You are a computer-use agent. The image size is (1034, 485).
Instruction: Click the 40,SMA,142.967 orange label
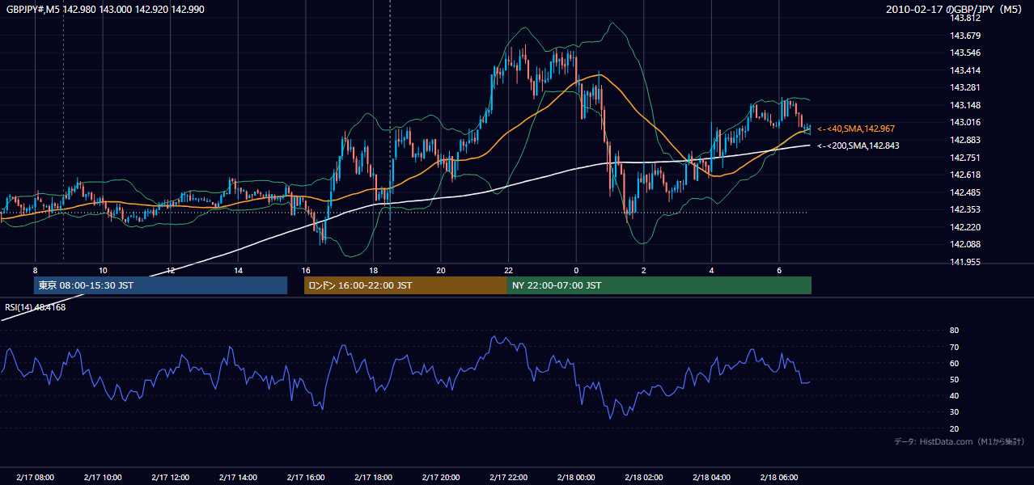point(856,129)
